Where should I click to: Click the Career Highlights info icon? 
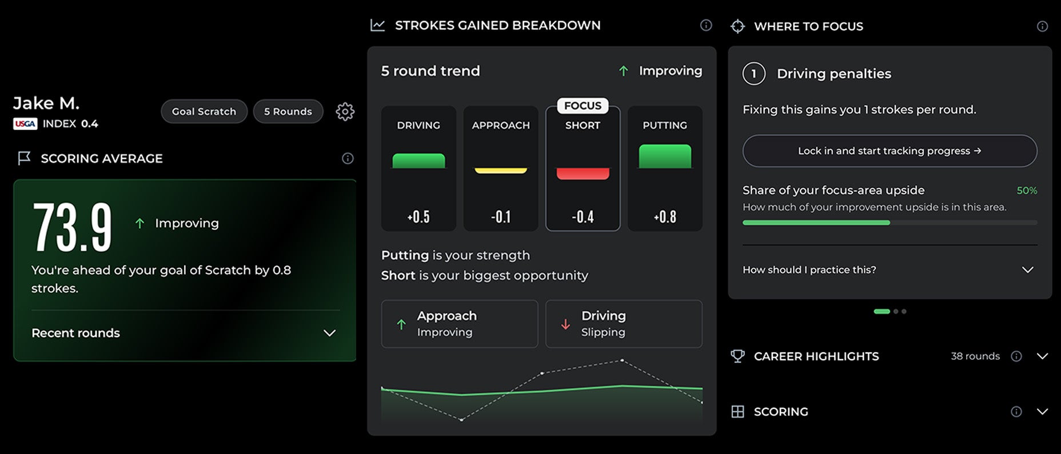(1016, 356)
